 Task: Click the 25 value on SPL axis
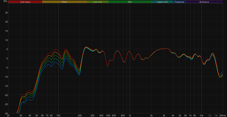tap(6, 12)
